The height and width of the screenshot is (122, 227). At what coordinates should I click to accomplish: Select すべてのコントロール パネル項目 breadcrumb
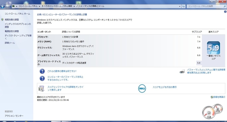[57, 6]
